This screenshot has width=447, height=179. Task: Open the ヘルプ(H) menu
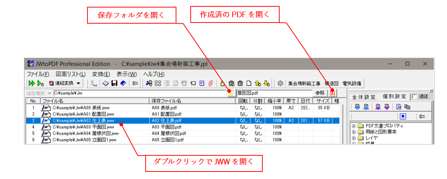(154, 74)
